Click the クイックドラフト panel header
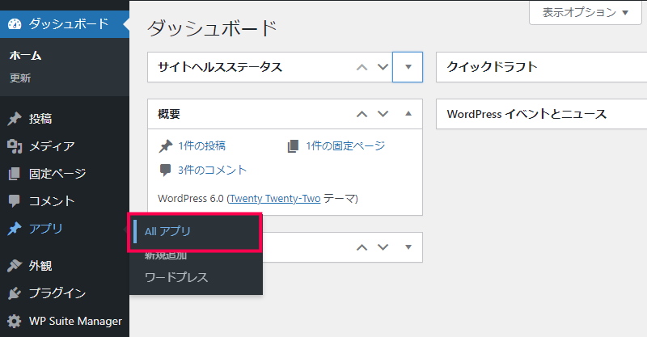 pos(542,67)
